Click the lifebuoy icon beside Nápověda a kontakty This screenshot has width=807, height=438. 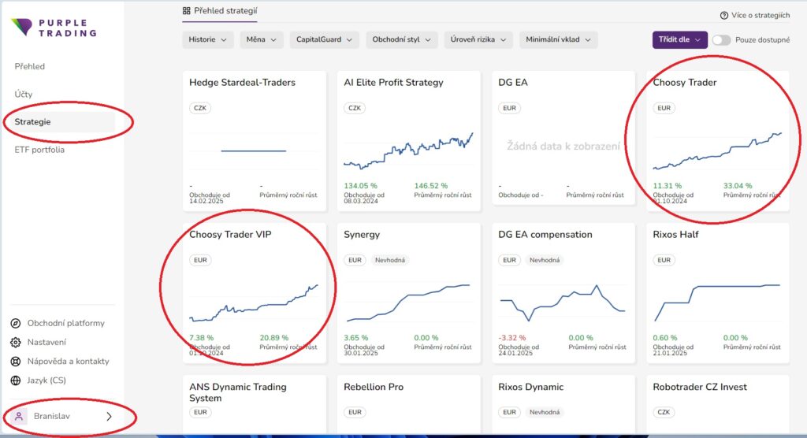point(16,362)
